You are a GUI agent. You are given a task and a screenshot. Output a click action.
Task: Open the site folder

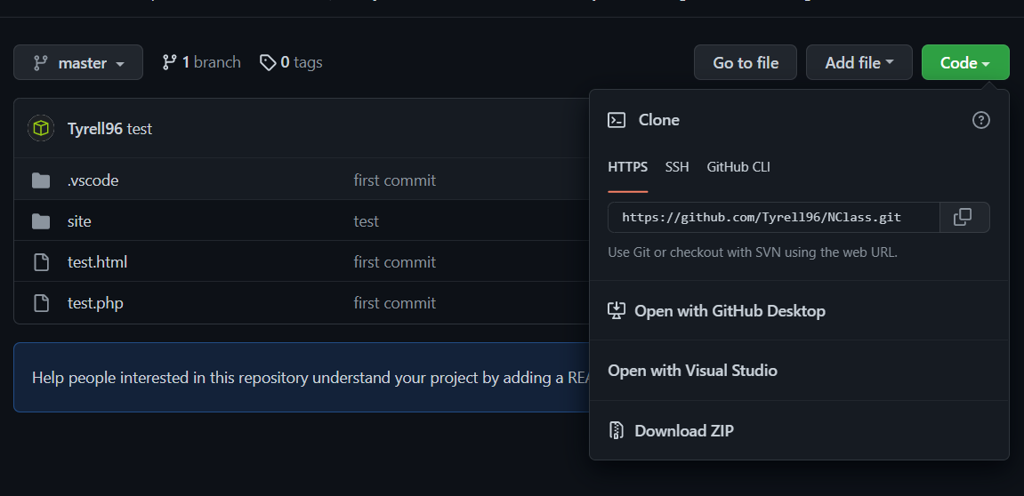coord(79,221)
